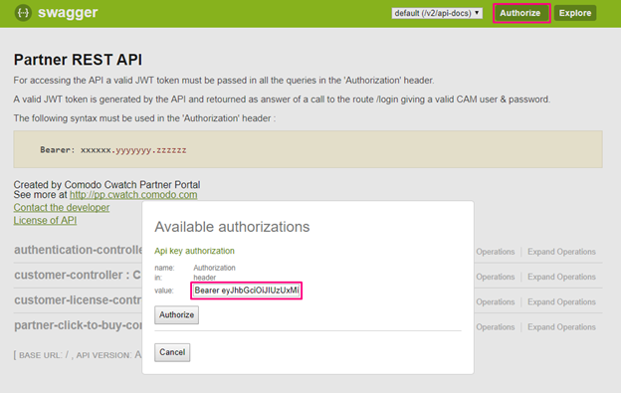Click Operations link in customer-controller row
Screen dimensions: 621x393
pyautogui.click(x=495, y=277)
